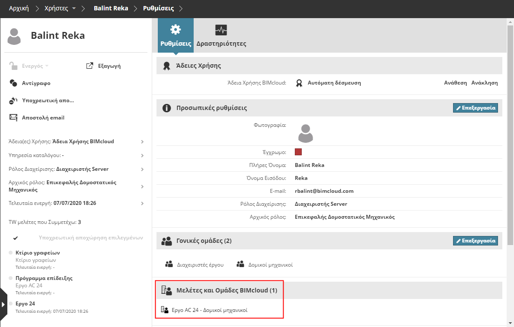Click the Ανάκληση license link
This screenshot has width=514, height=327.
point(484,83)
